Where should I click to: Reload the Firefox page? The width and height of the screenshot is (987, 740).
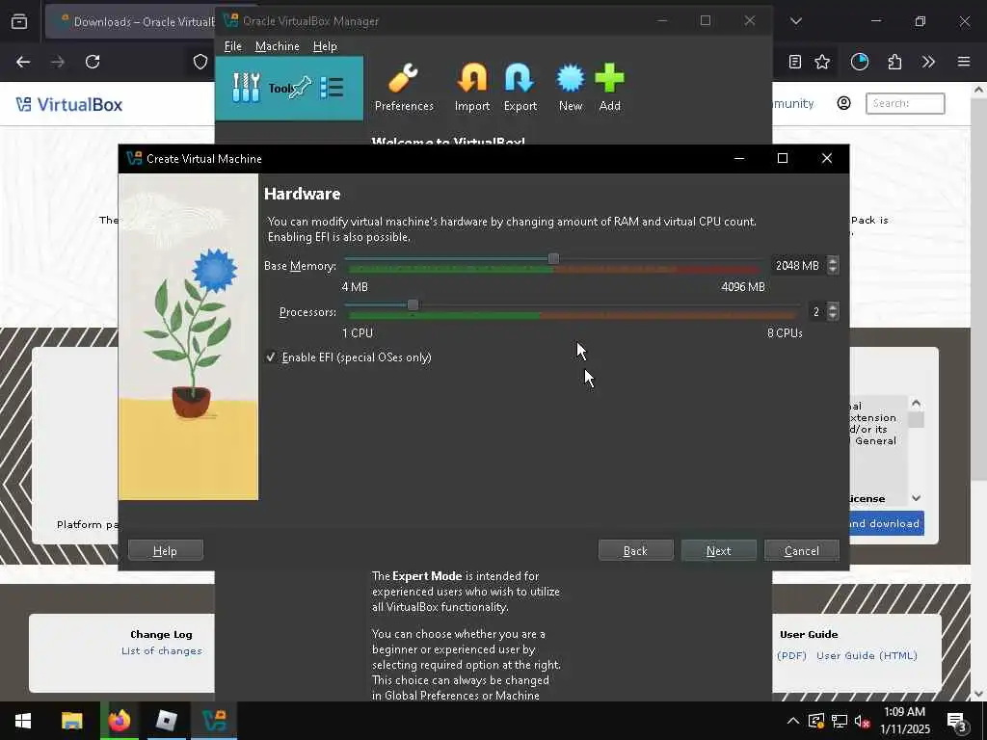tap(93, 62)
